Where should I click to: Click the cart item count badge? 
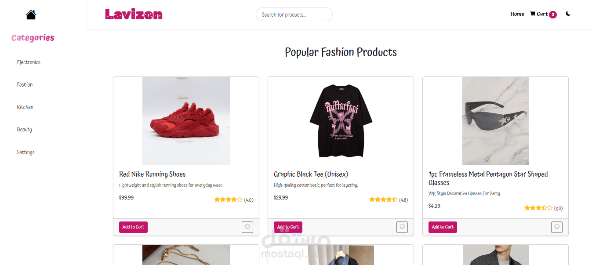(x=553, y=15)
